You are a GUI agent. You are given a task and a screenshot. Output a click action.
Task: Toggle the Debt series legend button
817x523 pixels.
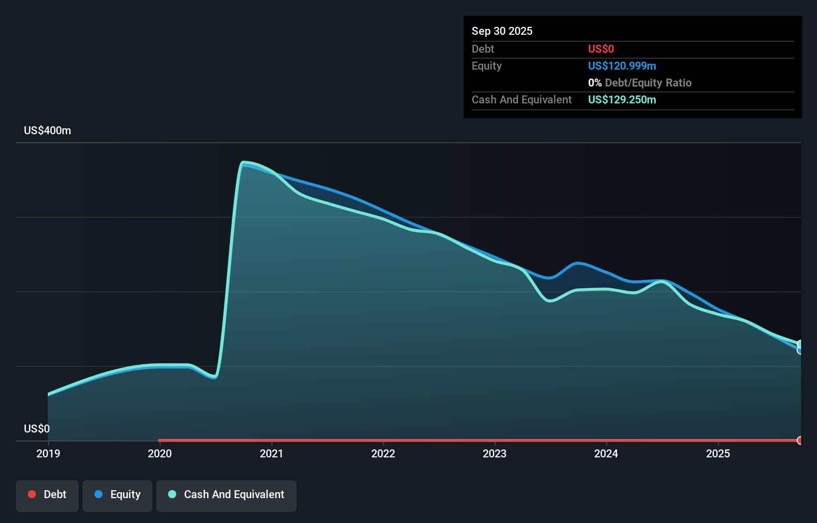47,496
